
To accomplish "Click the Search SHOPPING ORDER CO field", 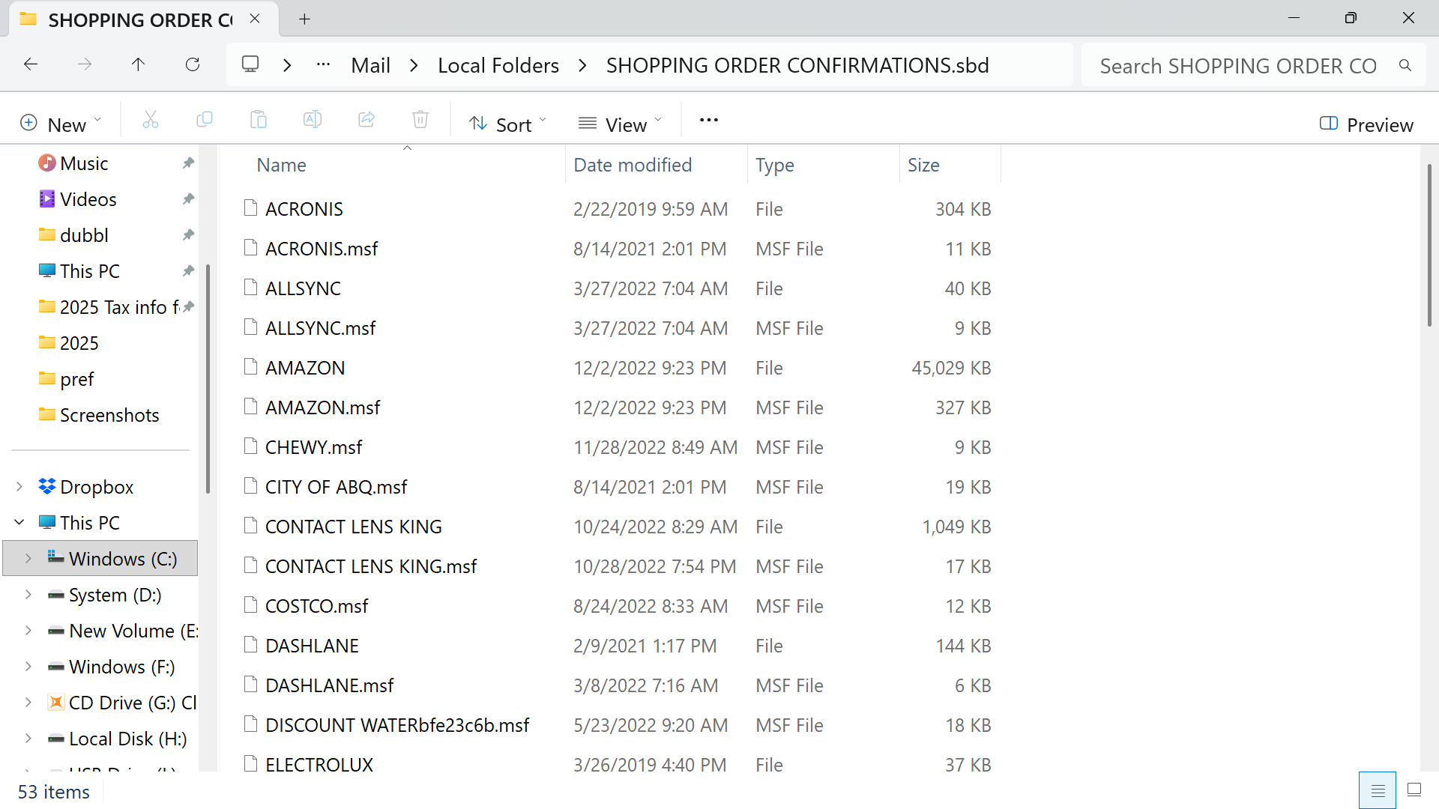I will (1237, 66).
